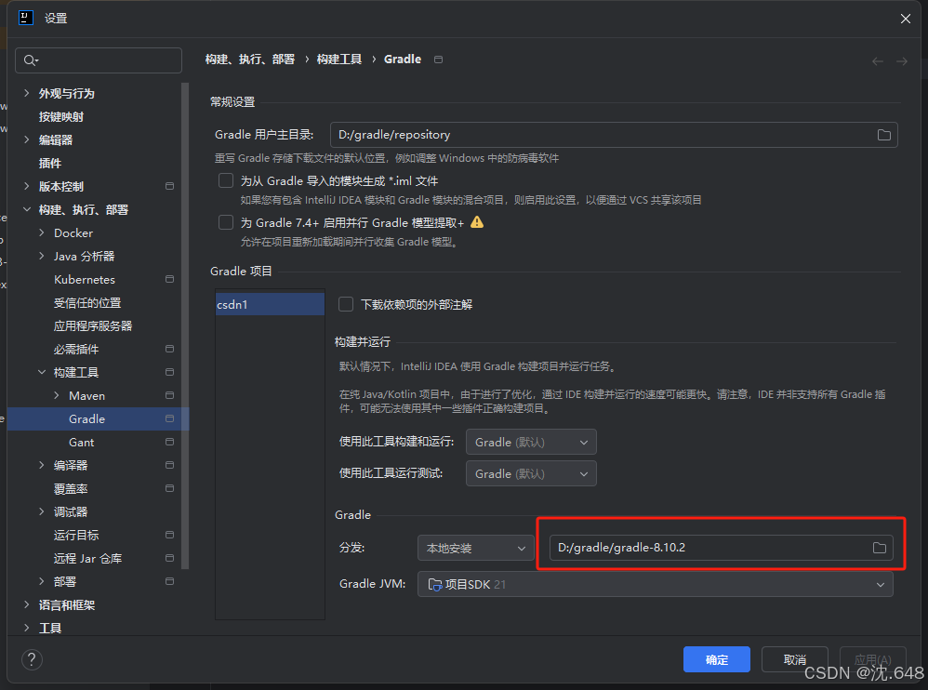Image resolution: width=928 pixels, height=690 pixels.
Task: Click 构建、执行、部署 in breadcrumb
Action: 250,60
